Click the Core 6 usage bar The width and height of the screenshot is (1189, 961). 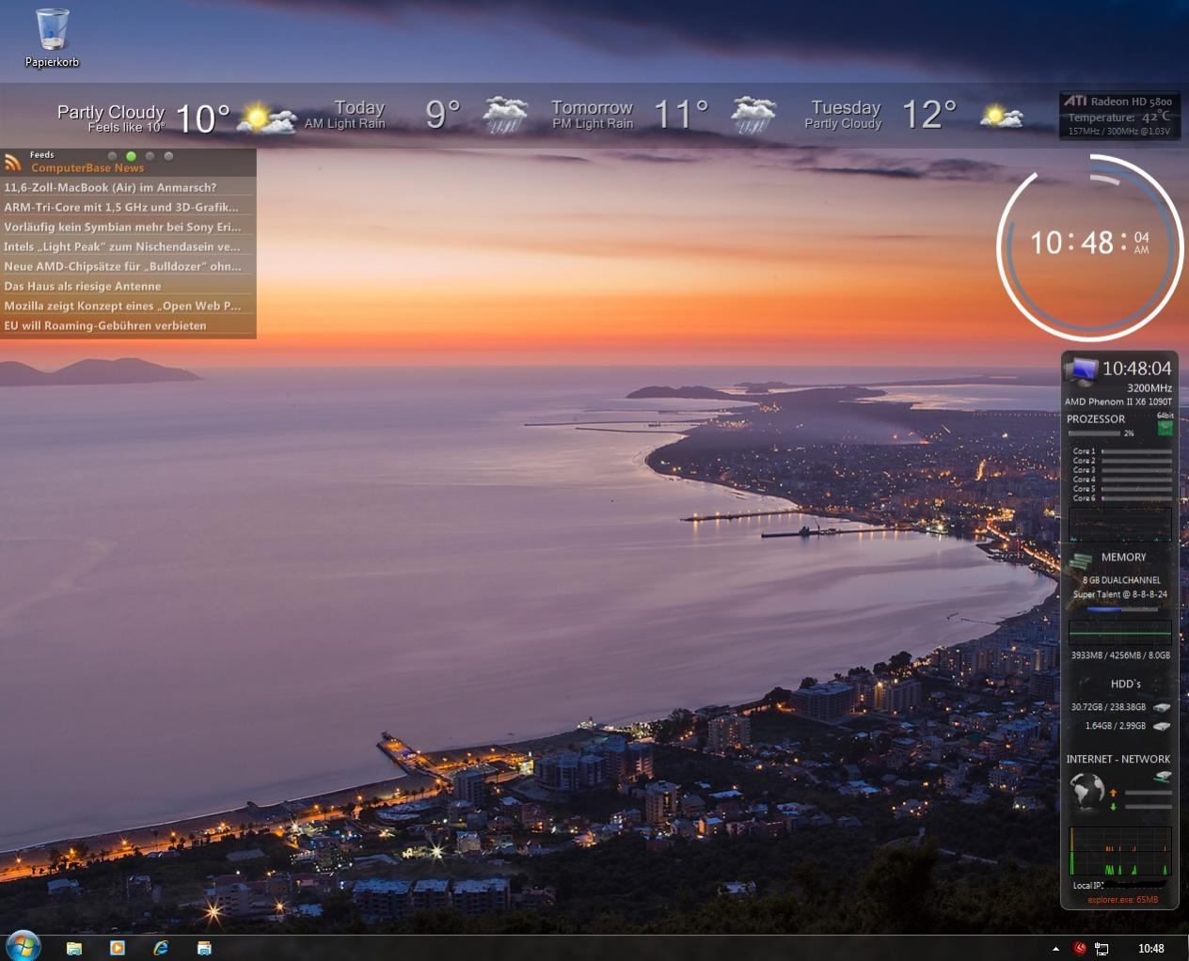coord(1136,498)
